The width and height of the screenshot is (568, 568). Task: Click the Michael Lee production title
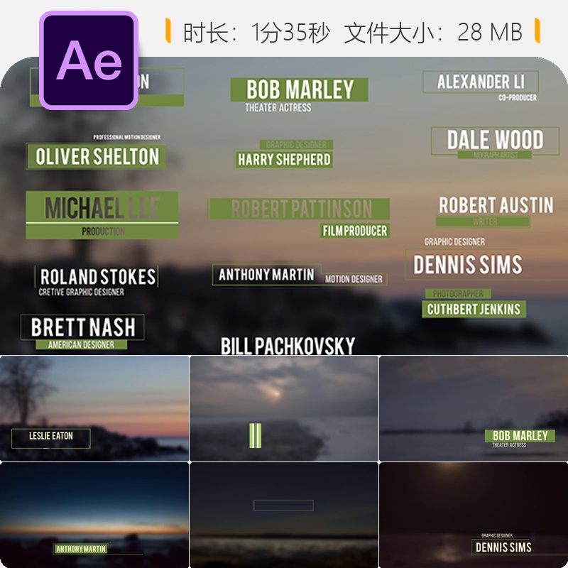pos(102,215)
